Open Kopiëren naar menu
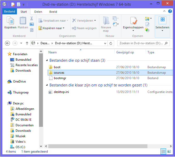The width and height of the screenshot is (175, 157). [51, 28]
